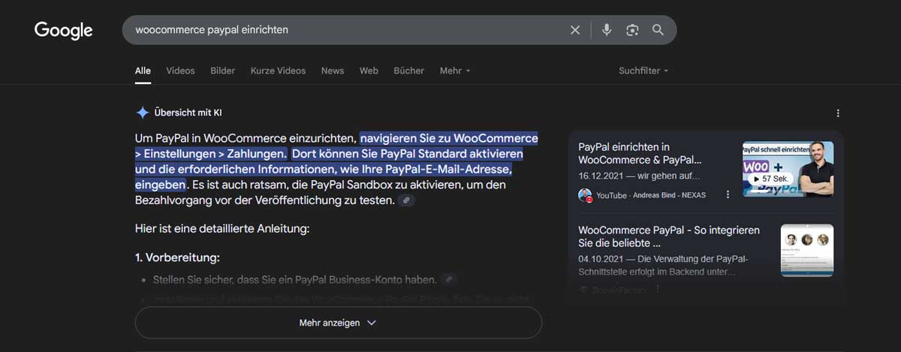
Task: Open options menu for YouTube video result
Action: [728, 194]
